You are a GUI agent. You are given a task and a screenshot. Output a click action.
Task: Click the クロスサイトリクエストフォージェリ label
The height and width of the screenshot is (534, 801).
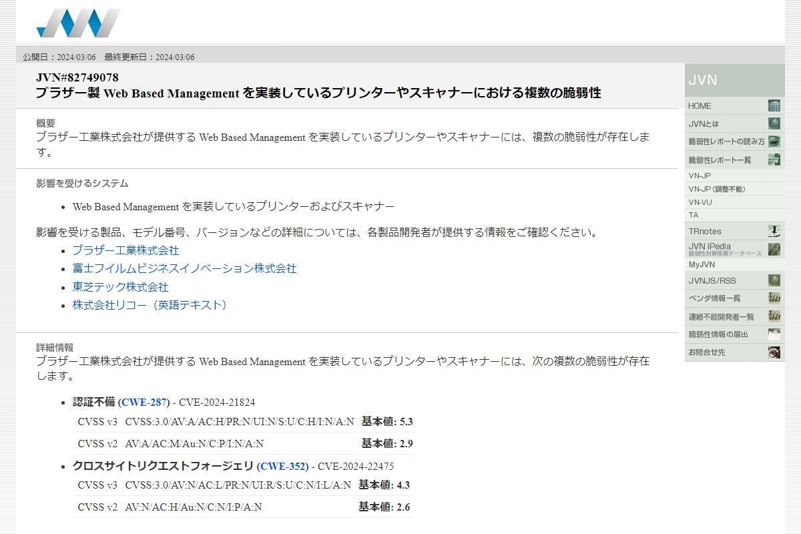(163, 466)
